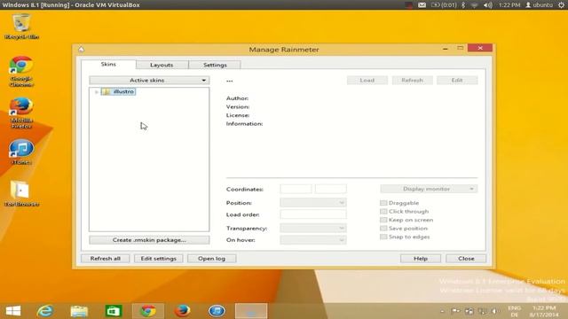Click Create .rmskin package button

[x=149, y=240]
